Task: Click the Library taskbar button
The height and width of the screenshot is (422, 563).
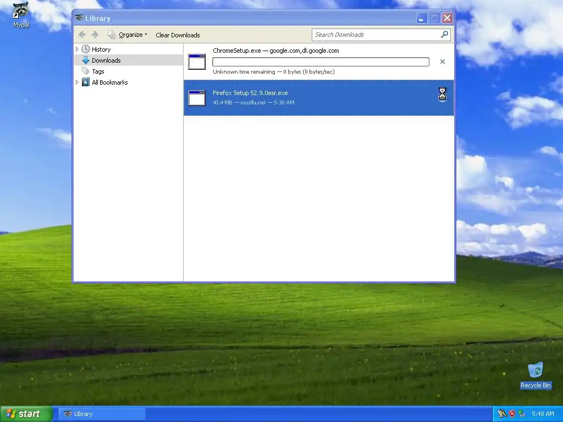Action: click(102, 414)
